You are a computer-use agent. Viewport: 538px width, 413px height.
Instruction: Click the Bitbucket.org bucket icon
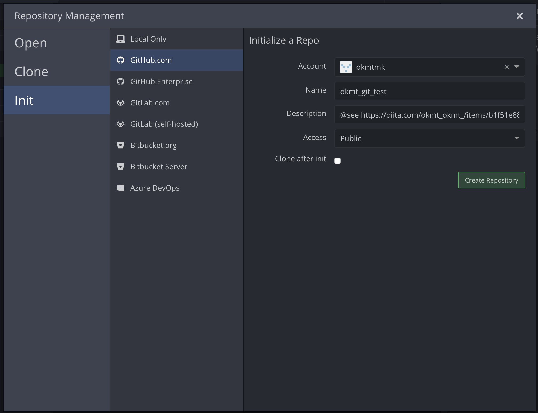click(x=121, y=145)
